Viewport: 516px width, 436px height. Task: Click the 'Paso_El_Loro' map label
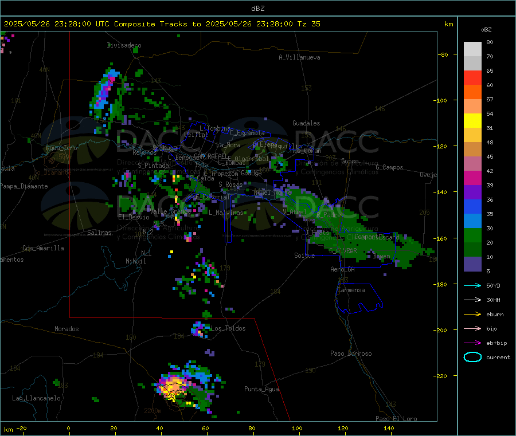point(396,419)
